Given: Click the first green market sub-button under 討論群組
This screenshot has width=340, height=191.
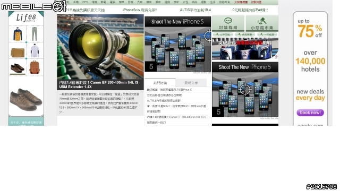Looking at the screenshot, I should (223, 34).
